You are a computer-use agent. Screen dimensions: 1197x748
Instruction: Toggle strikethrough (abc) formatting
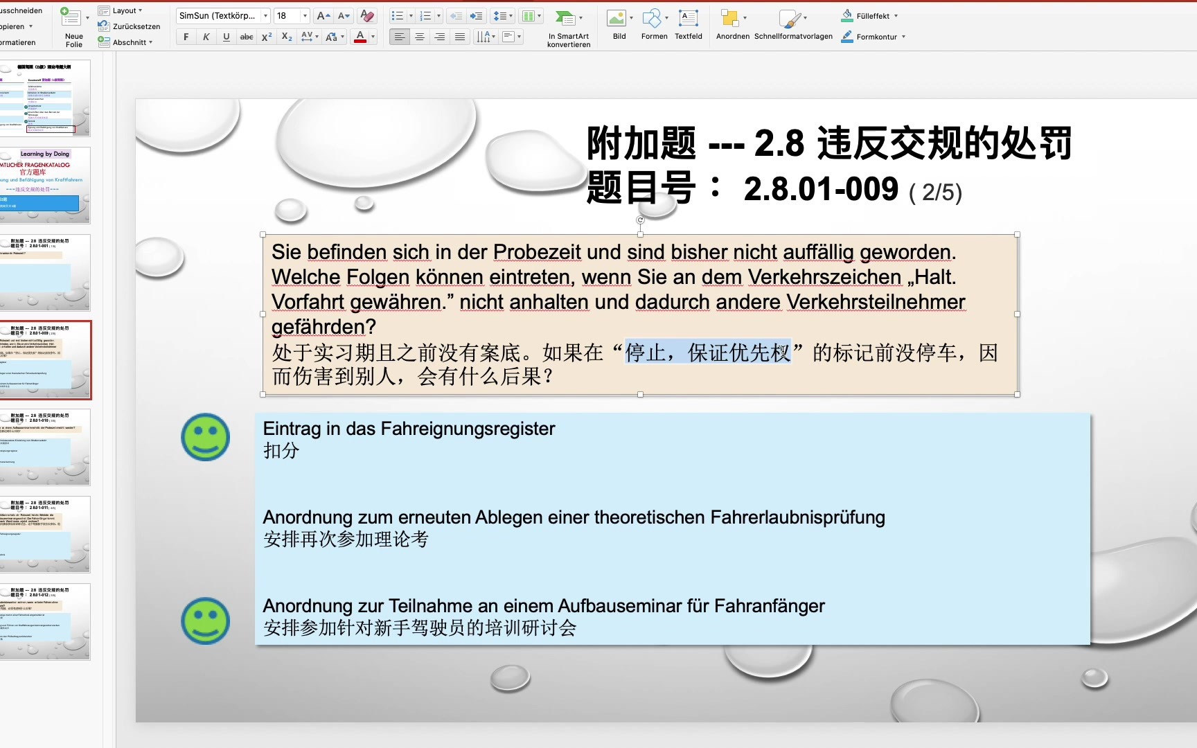click(x=247, y=37)
